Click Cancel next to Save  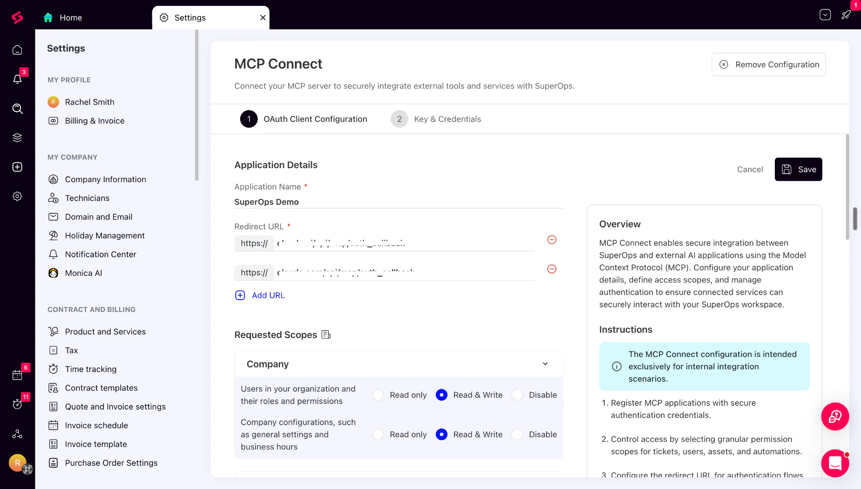(750, 169)
